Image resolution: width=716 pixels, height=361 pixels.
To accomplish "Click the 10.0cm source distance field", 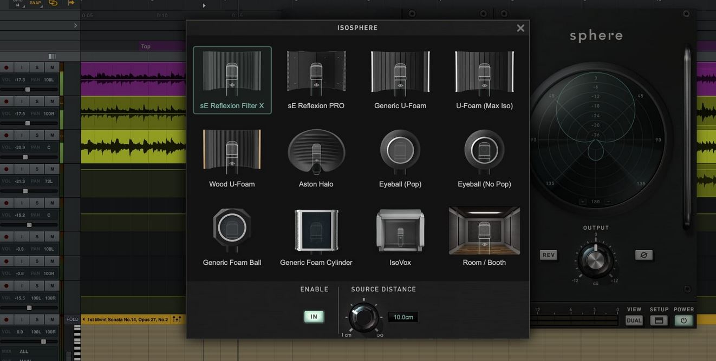I will point(403,317).
